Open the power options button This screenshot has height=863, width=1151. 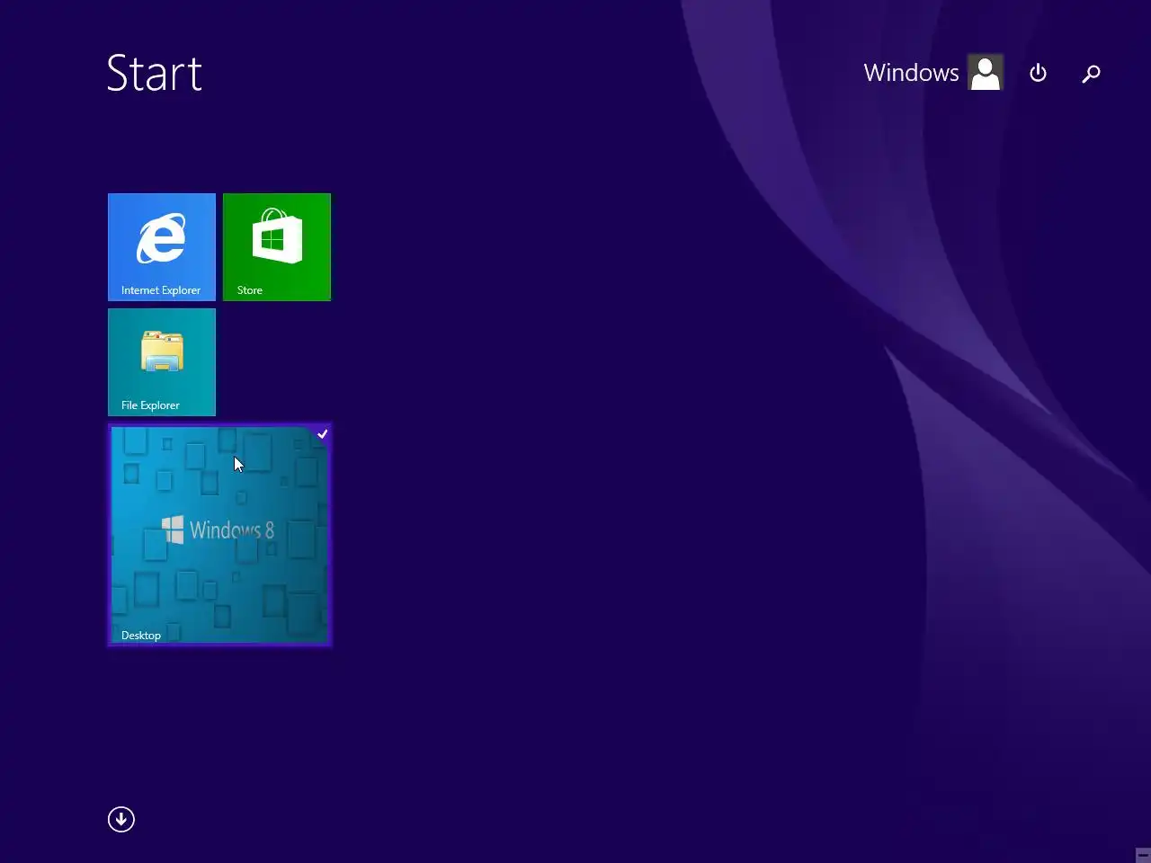[x=1038, y=73]
